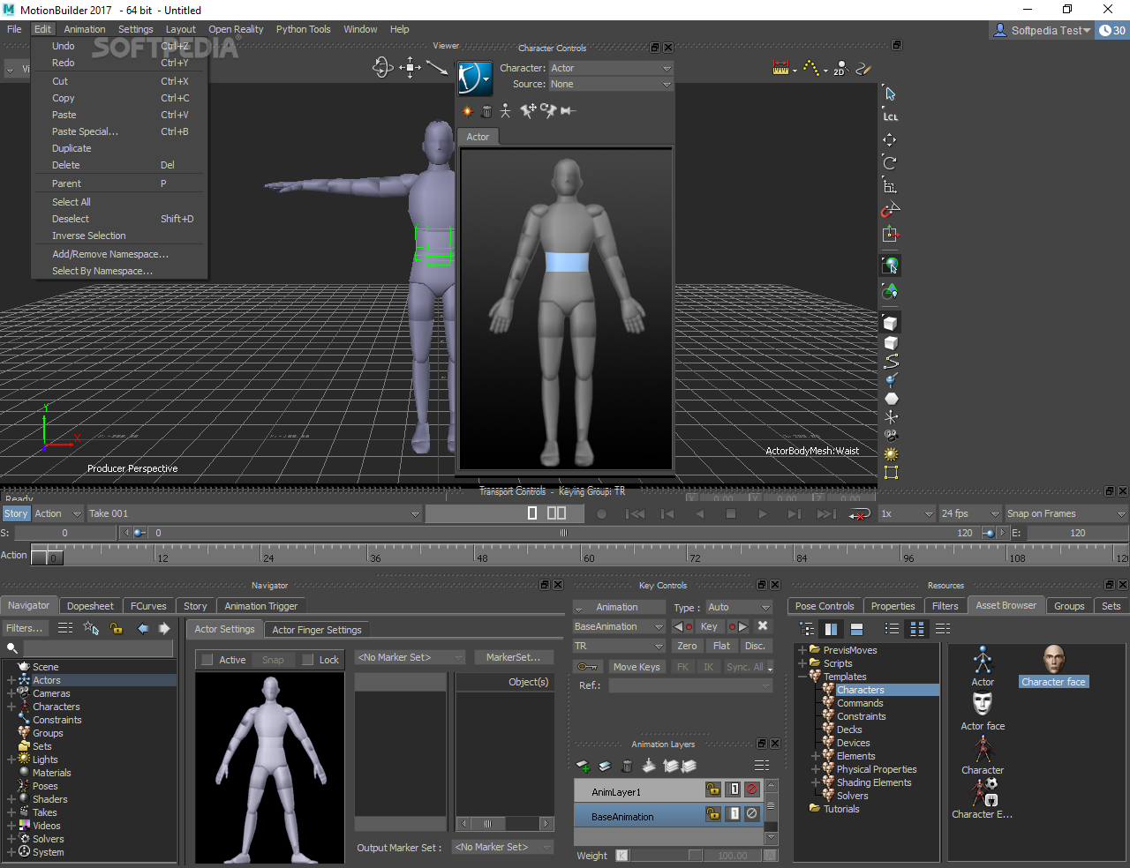Viewport: 1130px width, 868px height.
Task: Click the time range zoom bar handle
Action: coord(563,533)
